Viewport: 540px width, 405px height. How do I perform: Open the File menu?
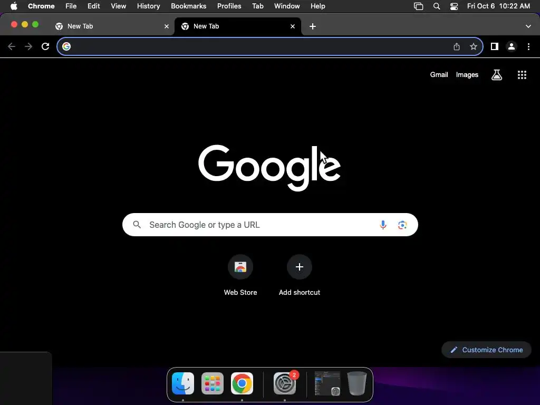tap(71, 6)
